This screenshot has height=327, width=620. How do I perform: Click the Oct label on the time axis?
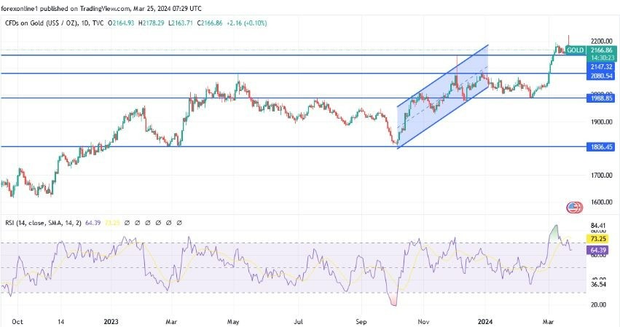coord(17,322)
